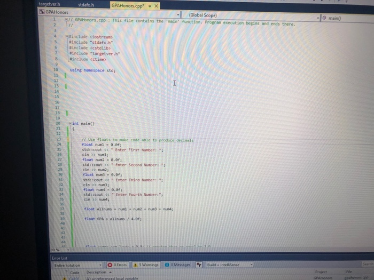This screenshot has width=374, height=280.
Task: Click the Error List search box
Action: (x=368, y=264)
